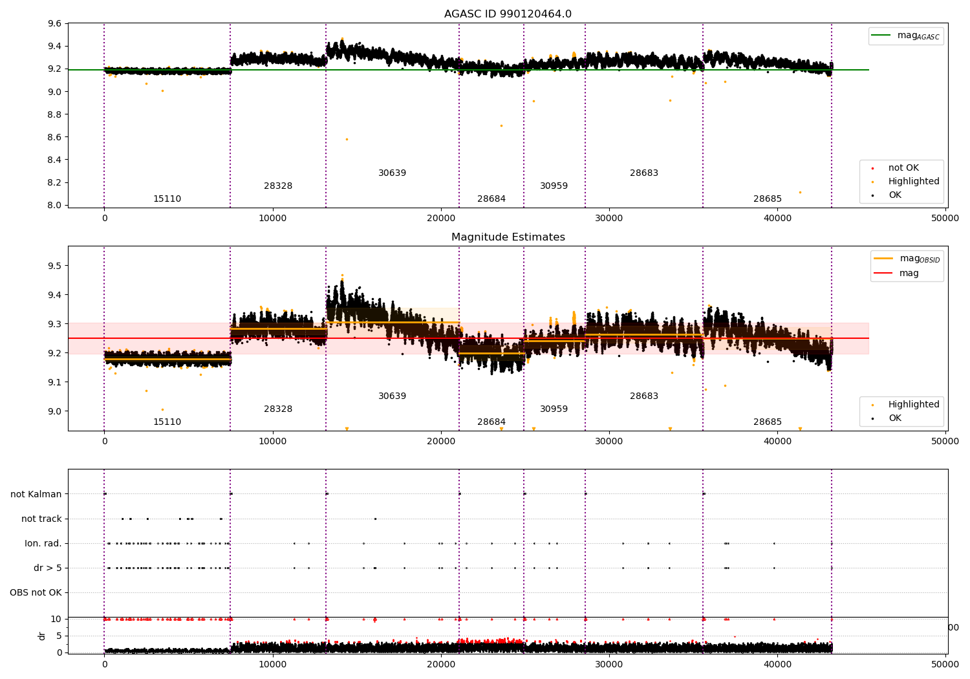Screen dimensions: 970x679
Task: Click the "Magnitude Estimates" plot title
Action: click(508, 237)
